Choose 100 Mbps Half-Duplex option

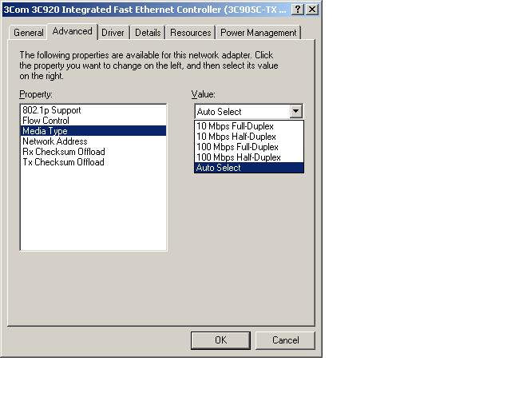click(249, 157)
